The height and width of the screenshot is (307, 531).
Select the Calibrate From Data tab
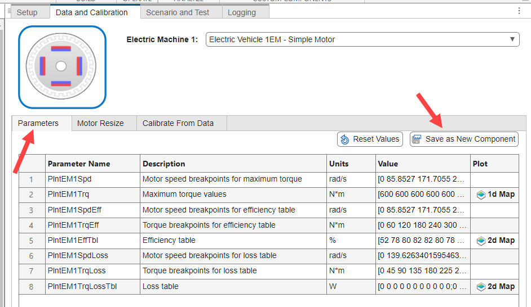(x=178, y=123)
